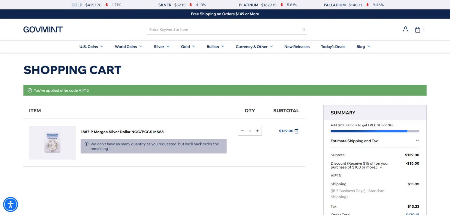Click the cart count number 1

tap(424, 30)
